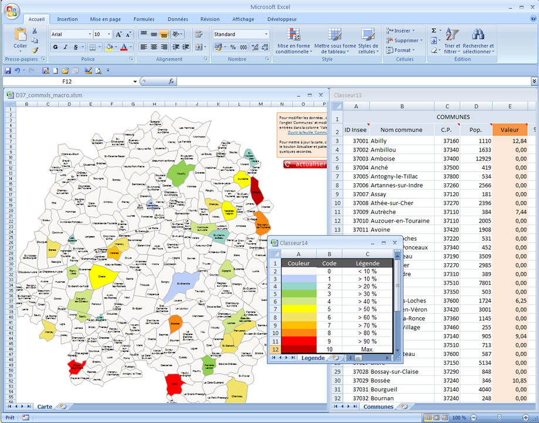Apply red font color A icon
This screenshot has width=539, height=423.
pos(124,47)
